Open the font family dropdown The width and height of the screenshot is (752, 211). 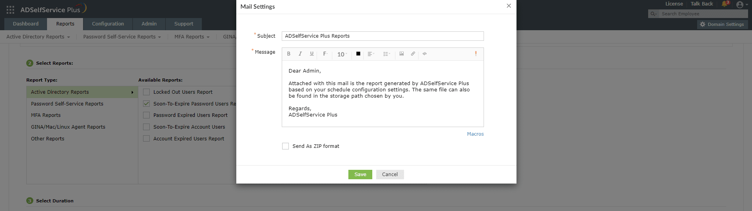(325, 54)
